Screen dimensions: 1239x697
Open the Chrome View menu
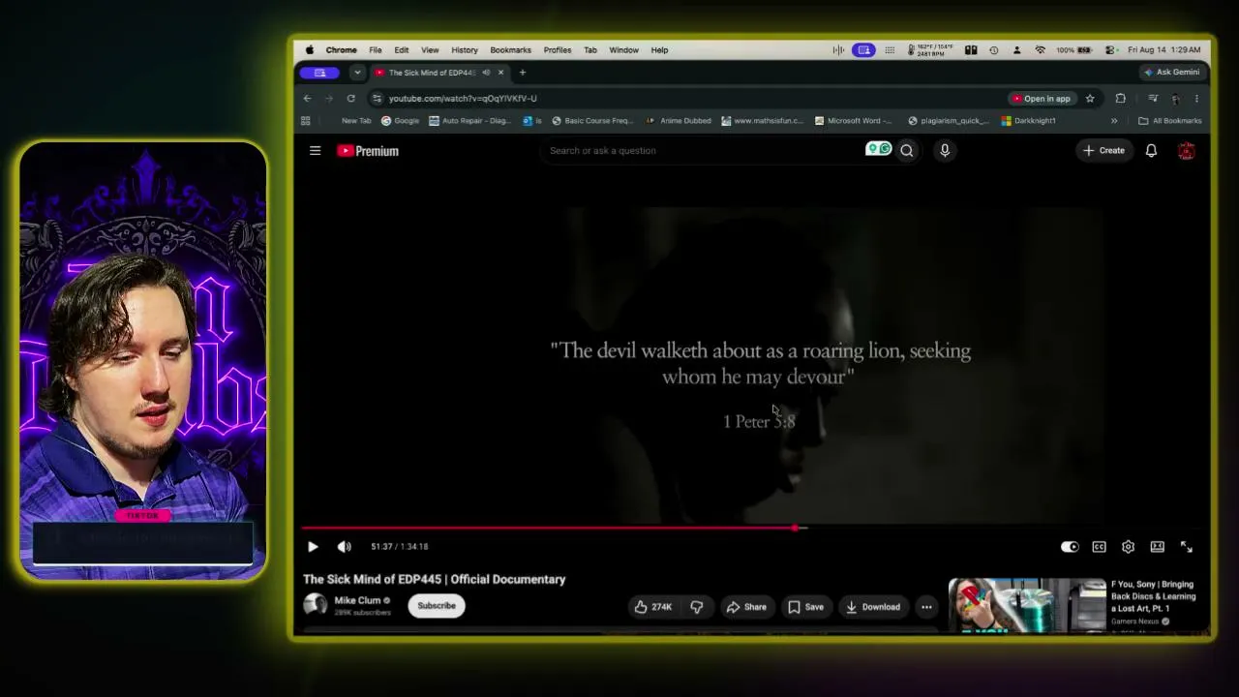click(x=430, y=50)
